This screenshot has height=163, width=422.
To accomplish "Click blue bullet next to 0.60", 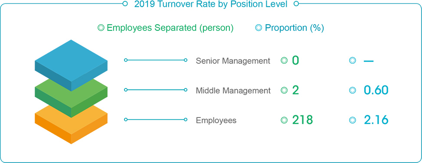I will (352, 90).
